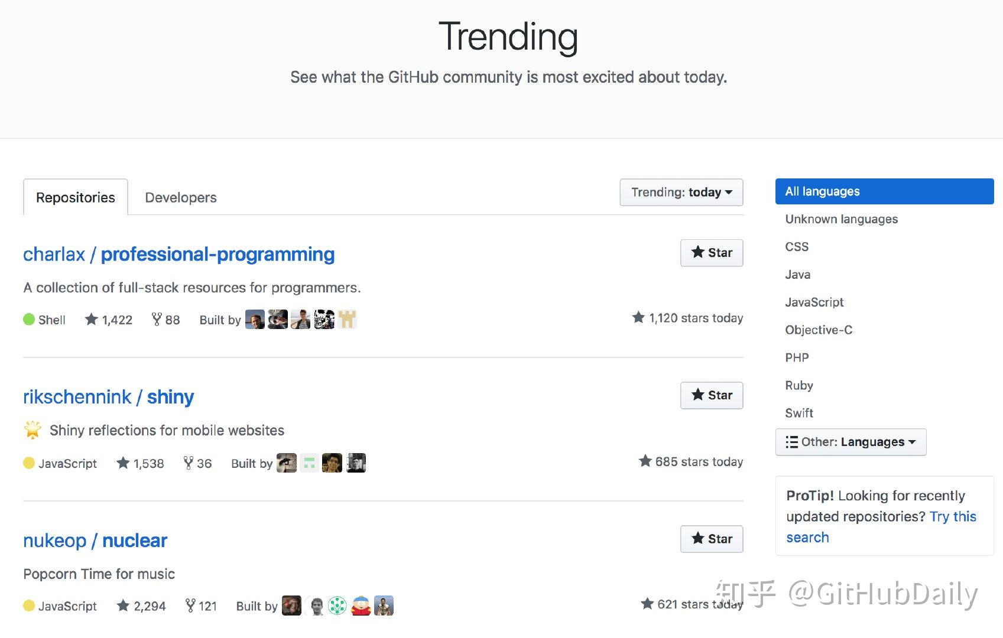View the 2,294 stargazers of nuclear
The height and width of the screenshot is (638, 1003).
click(x=141, y=606)
